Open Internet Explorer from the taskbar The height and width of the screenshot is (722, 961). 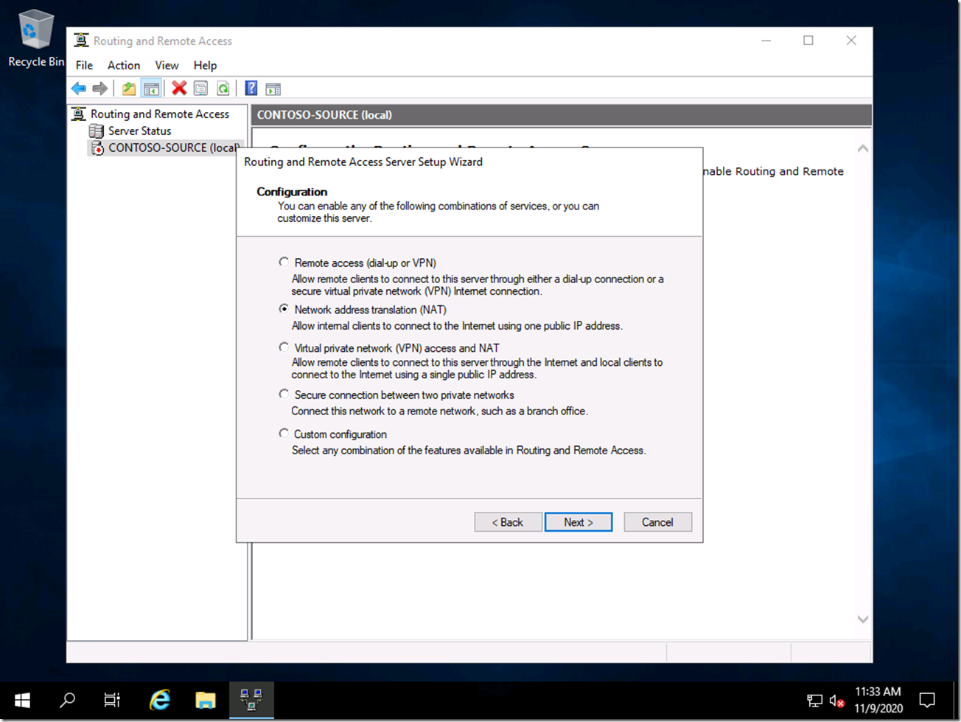tap(159, 699)
